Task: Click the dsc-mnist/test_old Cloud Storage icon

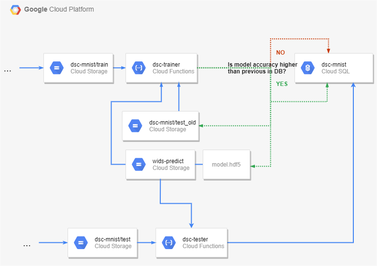Action: click(x=135, y=126)
